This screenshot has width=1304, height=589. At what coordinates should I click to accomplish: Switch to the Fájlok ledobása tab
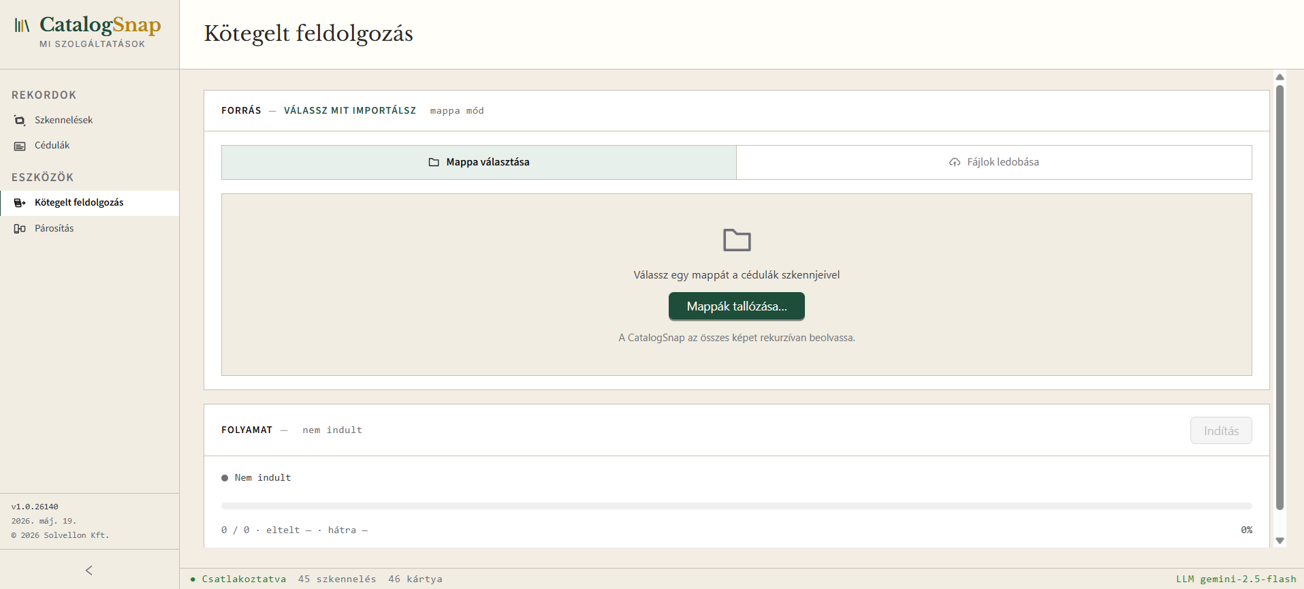click(x=994, y=162)
